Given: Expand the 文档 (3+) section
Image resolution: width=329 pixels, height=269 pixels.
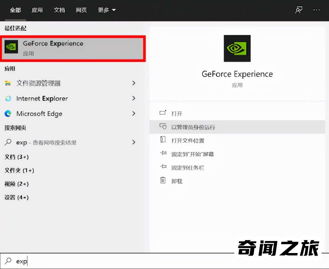Looking at the screenshot, I should 17,157.
